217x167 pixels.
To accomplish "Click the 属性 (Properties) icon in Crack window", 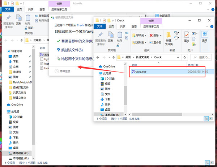I will (187, 37).
